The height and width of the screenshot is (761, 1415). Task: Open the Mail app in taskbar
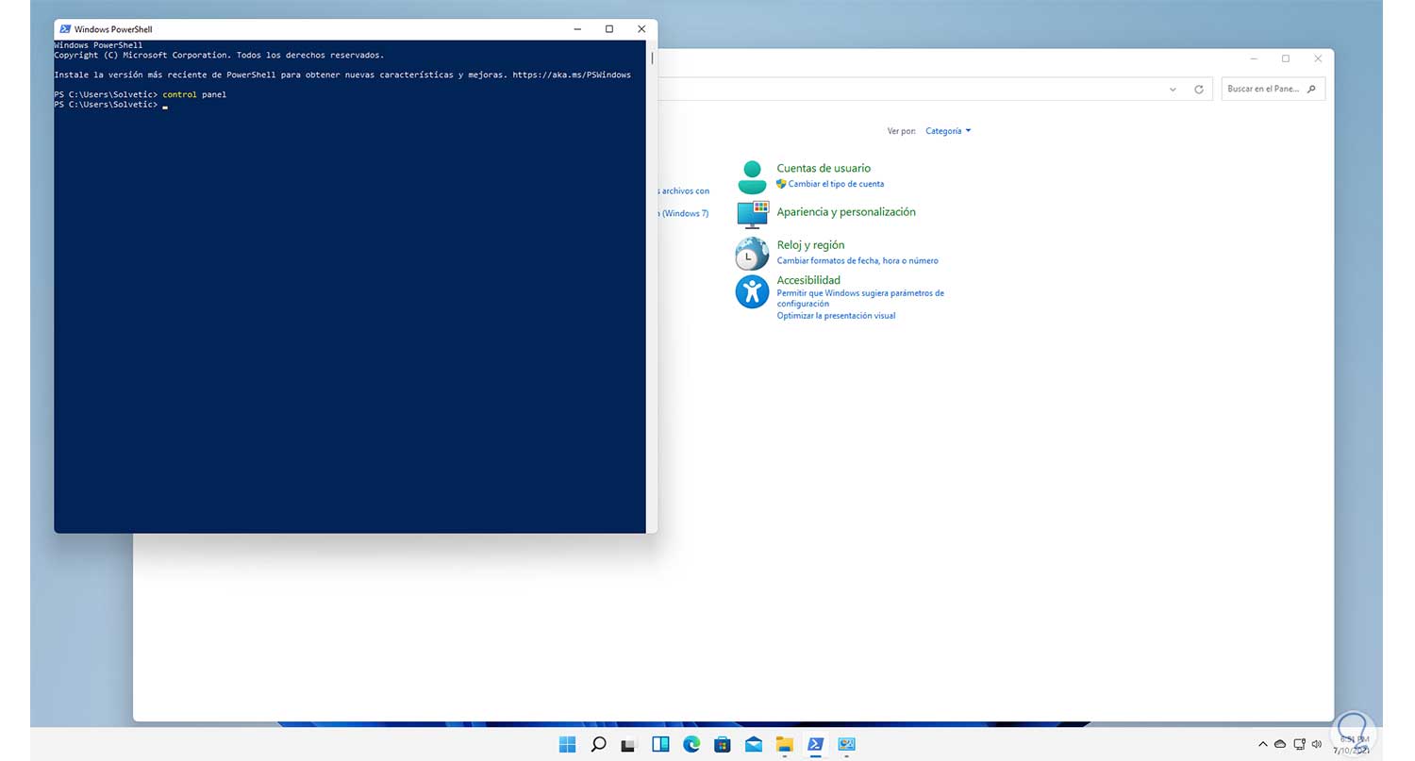point(753,744)
